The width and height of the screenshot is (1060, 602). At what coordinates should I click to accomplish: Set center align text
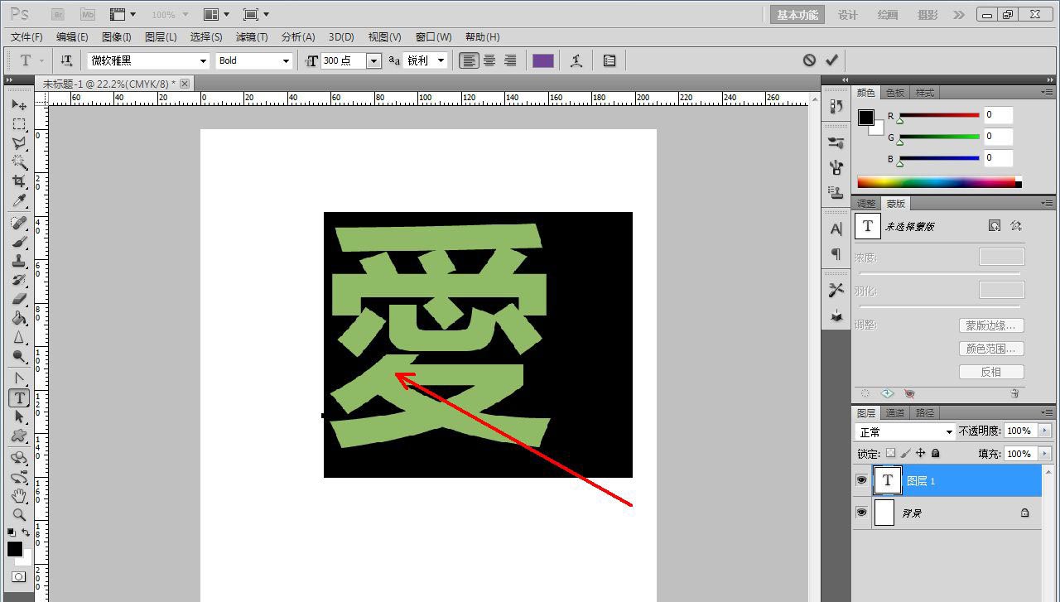pos(489,60)
